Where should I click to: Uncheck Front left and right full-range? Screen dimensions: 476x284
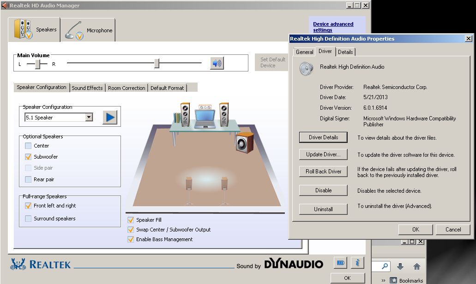pos(28,206)
